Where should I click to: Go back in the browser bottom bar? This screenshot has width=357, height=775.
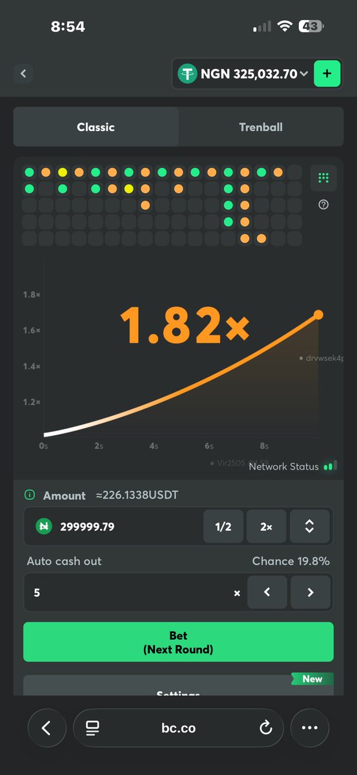(x=46, y=728)
